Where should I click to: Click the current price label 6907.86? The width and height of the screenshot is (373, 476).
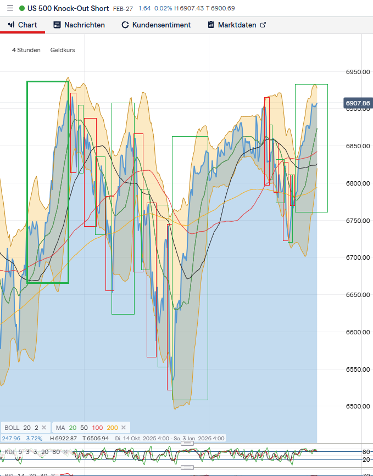click(358, 103)
